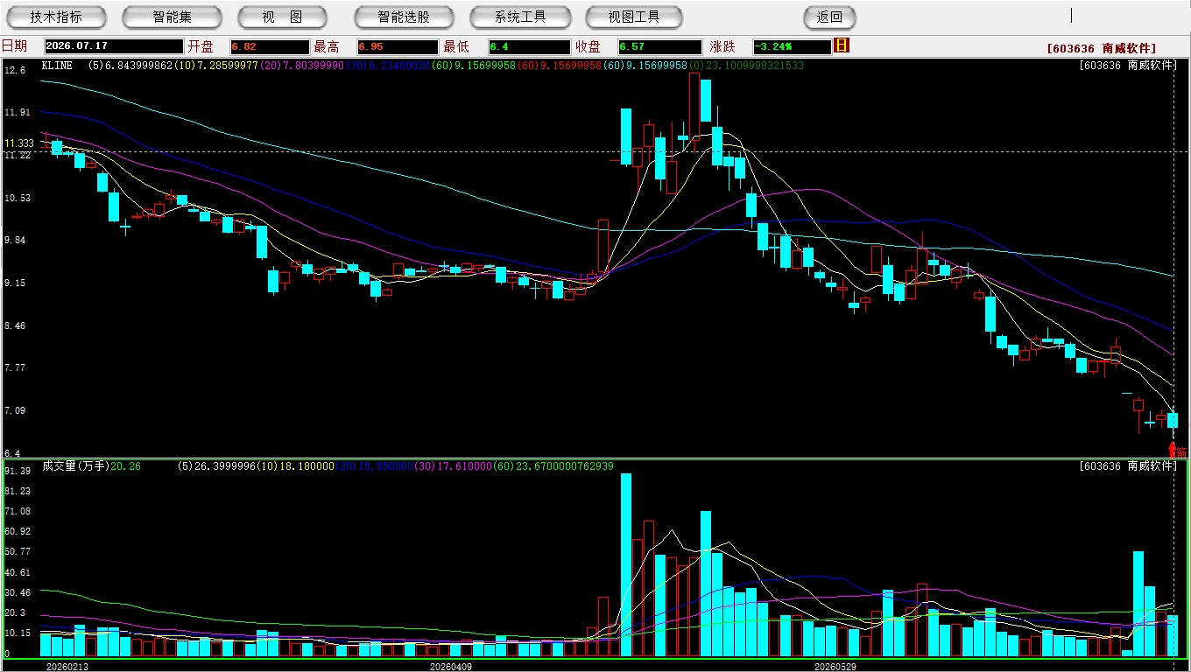The width and height of the screenshot is (1191, 672).
Task: Click the 成交量(万手) volume label
Action: click(75, 466)
